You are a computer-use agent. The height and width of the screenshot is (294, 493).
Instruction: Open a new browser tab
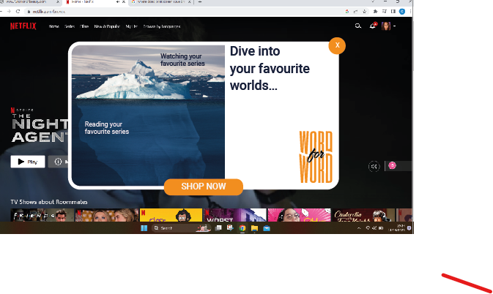[x=200, y=2]
